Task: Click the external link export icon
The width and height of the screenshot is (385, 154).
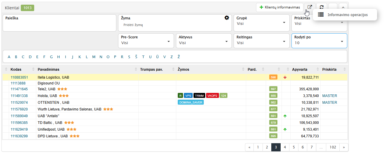Action: point(310,7)
